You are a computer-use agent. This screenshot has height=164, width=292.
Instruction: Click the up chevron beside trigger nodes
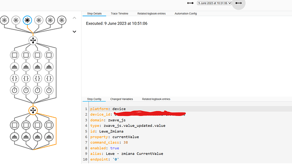[74, 18]
